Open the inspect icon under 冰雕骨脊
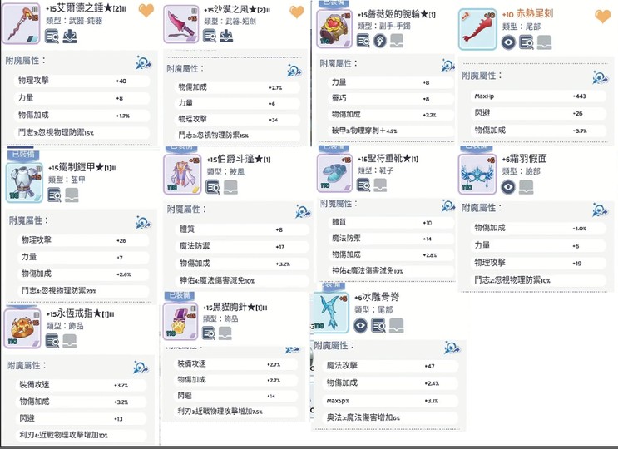 click(x=378, y=325)
